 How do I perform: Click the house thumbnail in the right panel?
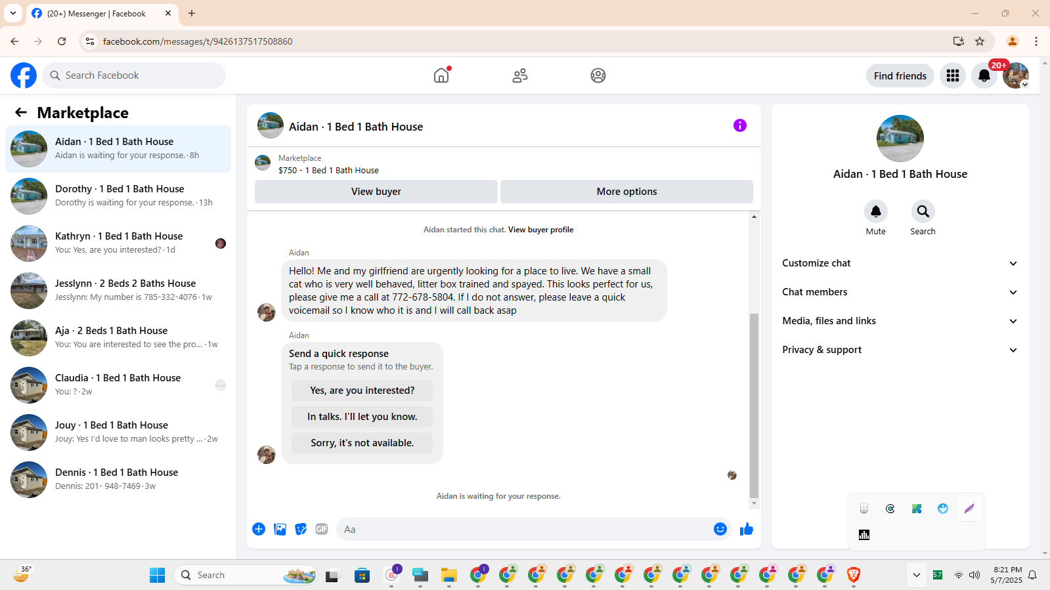coord(900,138)
